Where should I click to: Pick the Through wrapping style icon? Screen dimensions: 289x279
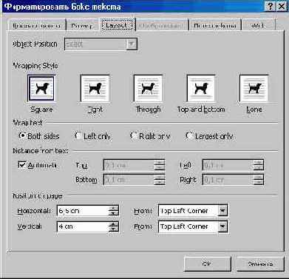148,89
